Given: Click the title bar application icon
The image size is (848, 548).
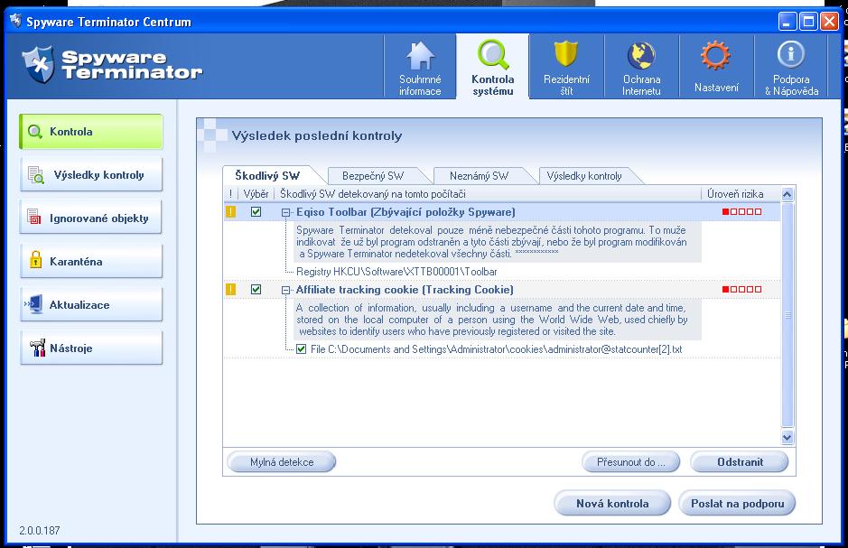Looking at the screenshot, I should pyautogui.click(x=15, y=21).
